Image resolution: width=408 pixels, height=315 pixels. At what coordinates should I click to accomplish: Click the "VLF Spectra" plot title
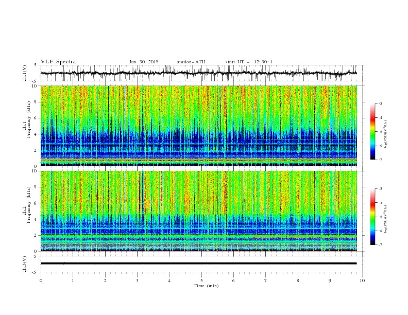click(x=58, y=62)
